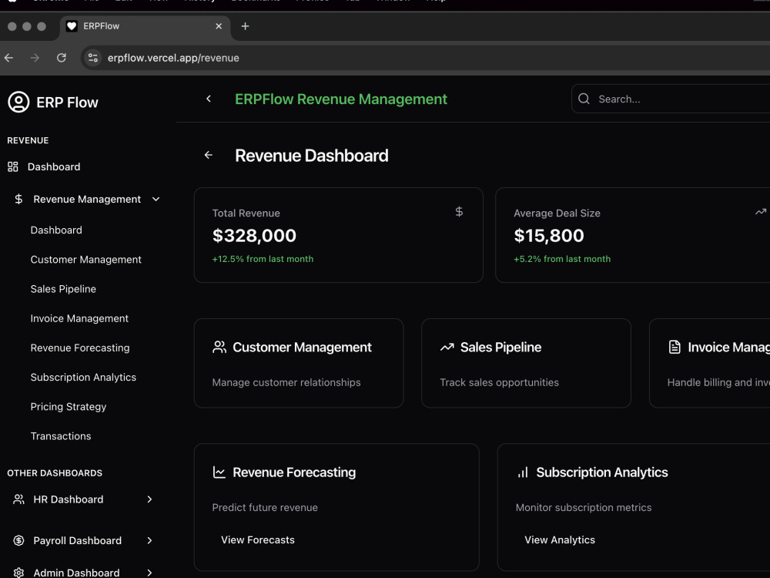Click the ERPFlow tab favicon
The height and width of the screenshot is (578, 770).
coord(72,26)
